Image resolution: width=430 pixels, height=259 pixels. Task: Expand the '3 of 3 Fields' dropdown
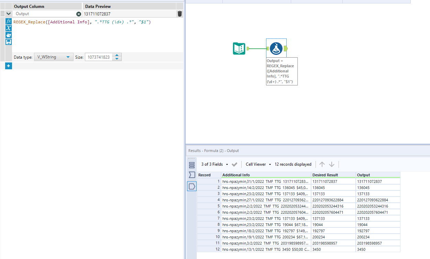coord(215,164)
